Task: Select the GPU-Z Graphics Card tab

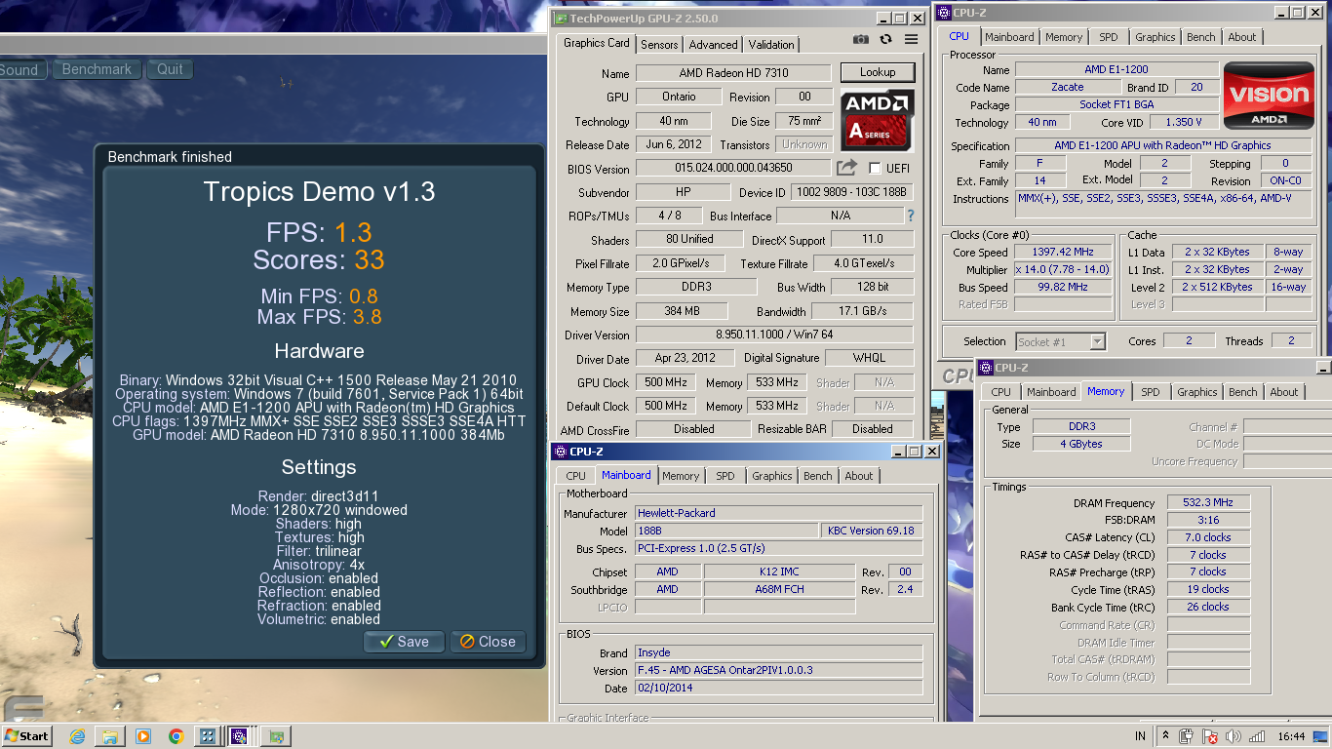Action: pyautogui.click(x=597, y=43)
